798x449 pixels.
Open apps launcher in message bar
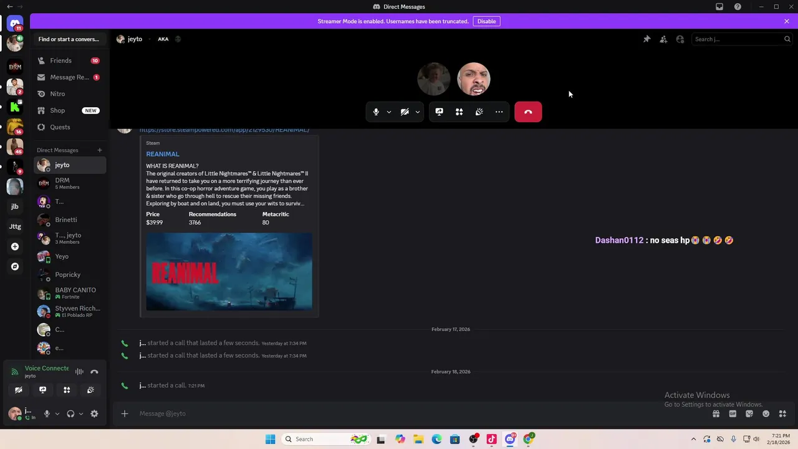tap(782, 413)
